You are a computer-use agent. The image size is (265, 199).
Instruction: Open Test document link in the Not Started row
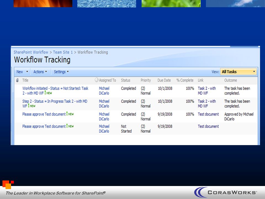(x=208, y=126)
